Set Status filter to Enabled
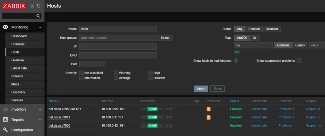 254,29
